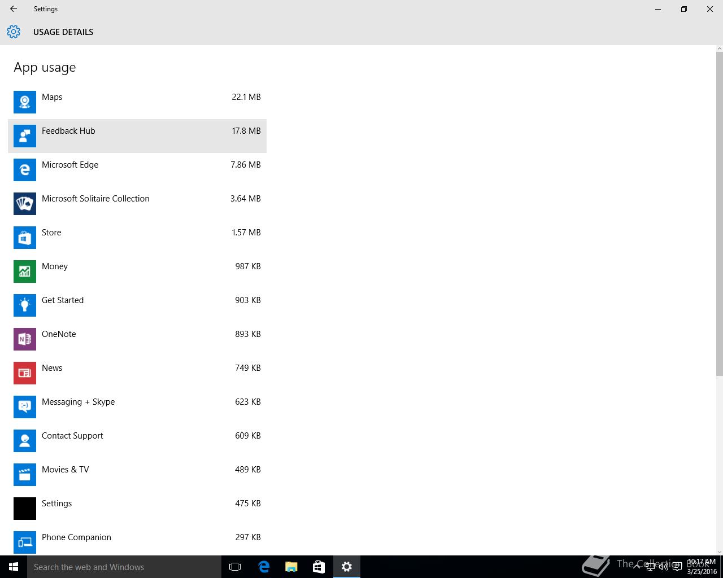The height and width of the screenshot is (578, 723).
Task: Select the Get Started label
Action: pos(63,300)
